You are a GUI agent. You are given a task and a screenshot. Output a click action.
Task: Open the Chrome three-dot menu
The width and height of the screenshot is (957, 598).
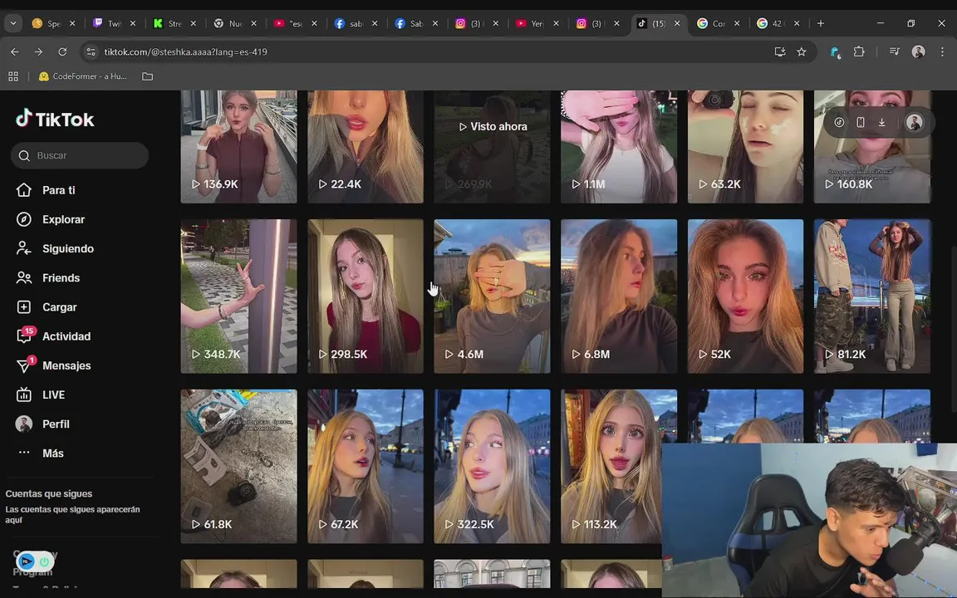point(942,51)
